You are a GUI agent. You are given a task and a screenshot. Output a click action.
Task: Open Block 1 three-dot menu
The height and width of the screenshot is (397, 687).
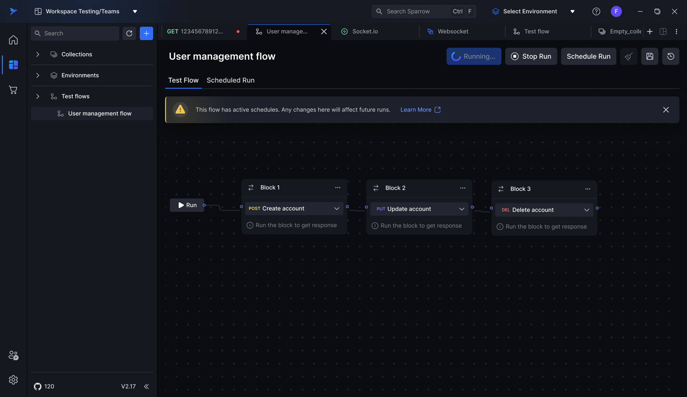337,188
